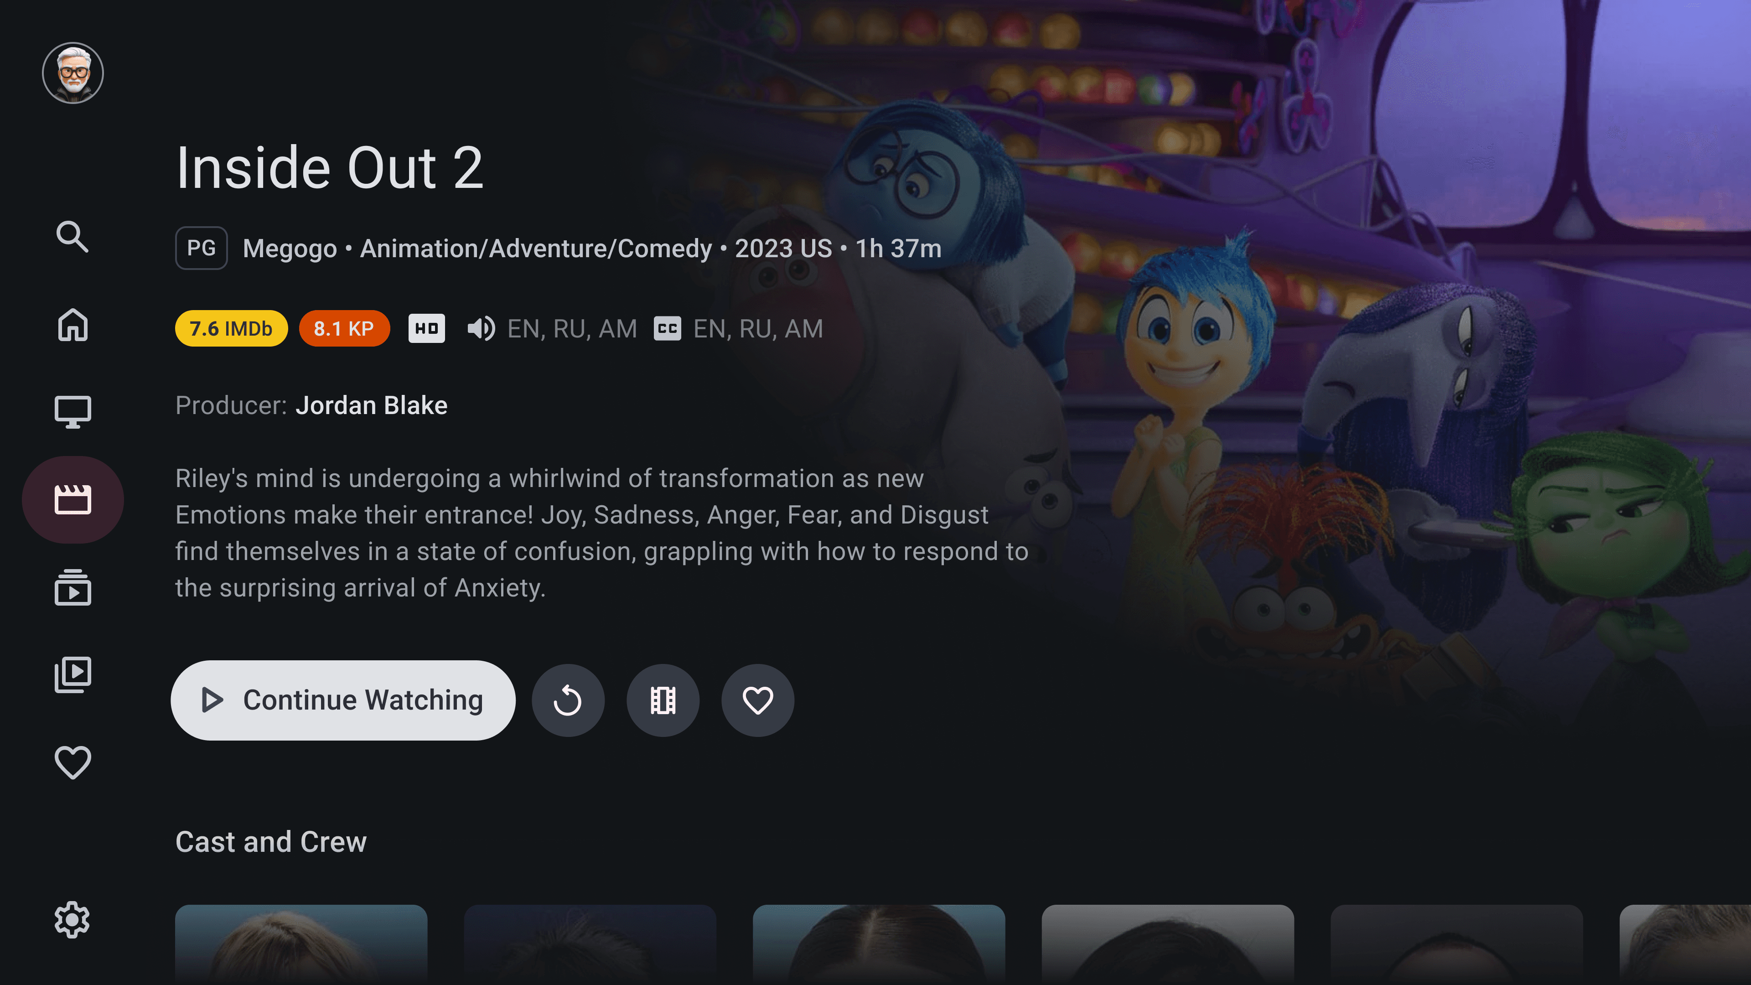Select producer name Jordan Blake
Viewport: 1751px width, 985px height.
pos(371,405)
